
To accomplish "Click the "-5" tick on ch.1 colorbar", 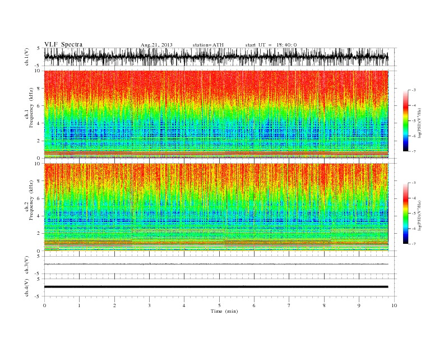I will click(x=414, y=121).
